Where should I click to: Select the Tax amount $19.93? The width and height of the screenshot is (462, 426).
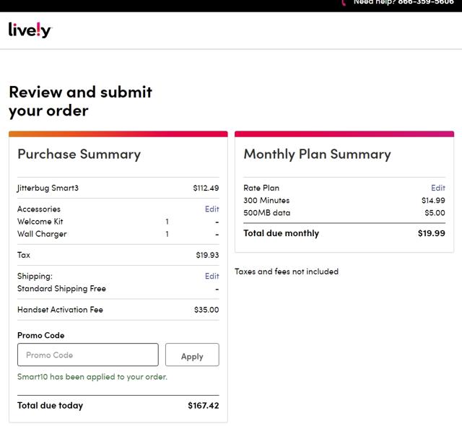coord(207,255)
